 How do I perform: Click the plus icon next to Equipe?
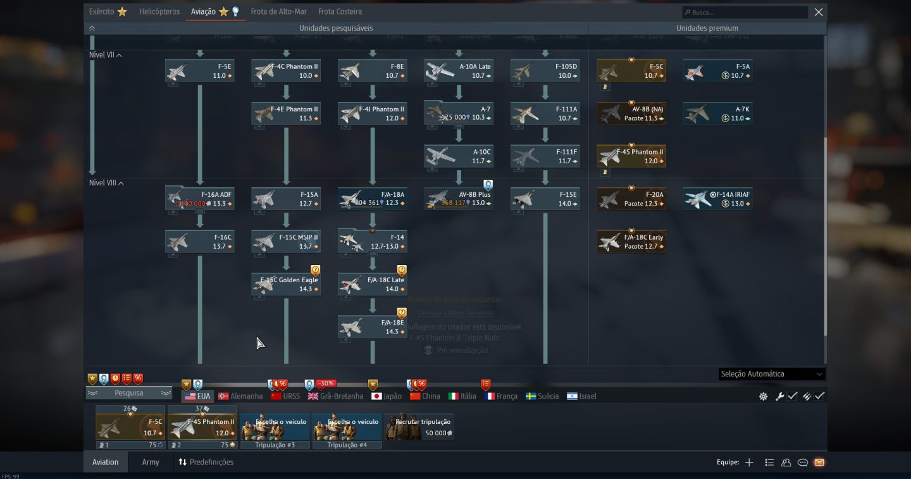(749, 463)
